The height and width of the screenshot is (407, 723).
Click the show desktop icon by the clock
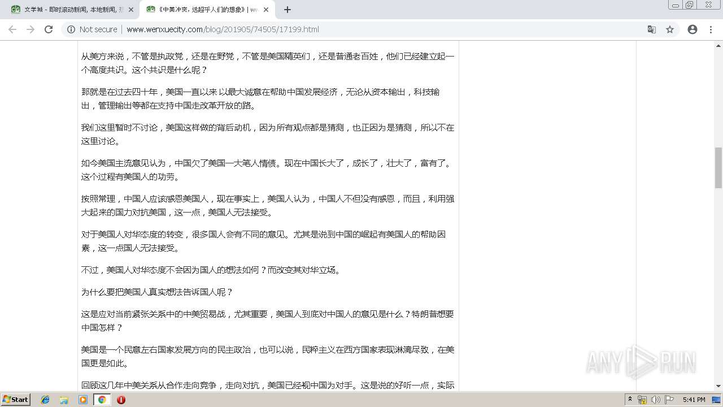click(716, 400)
